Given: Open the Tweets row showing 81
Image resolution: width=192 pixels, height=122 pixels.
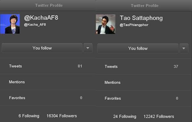Looking at the screenshot, I should [48, 66].
